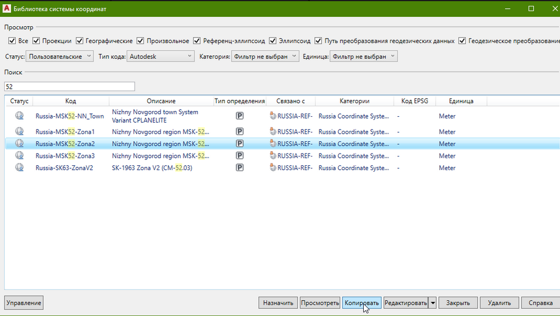This screenshot has height=316, width=560.
Task: Uncheck the 'Проекции' checkbox
Action: coord(36,41)
